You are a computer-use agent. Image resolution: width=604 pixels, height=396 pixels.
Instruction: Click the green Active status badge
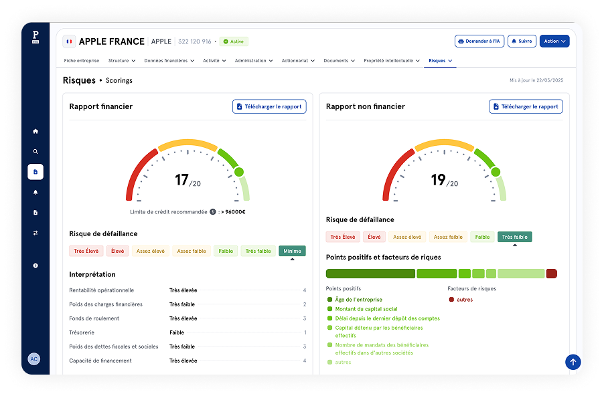[234, 41]
